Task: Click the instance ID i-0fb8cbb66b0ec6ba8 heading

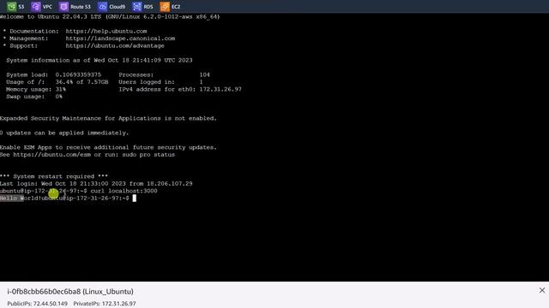Action: click(70, 291)
